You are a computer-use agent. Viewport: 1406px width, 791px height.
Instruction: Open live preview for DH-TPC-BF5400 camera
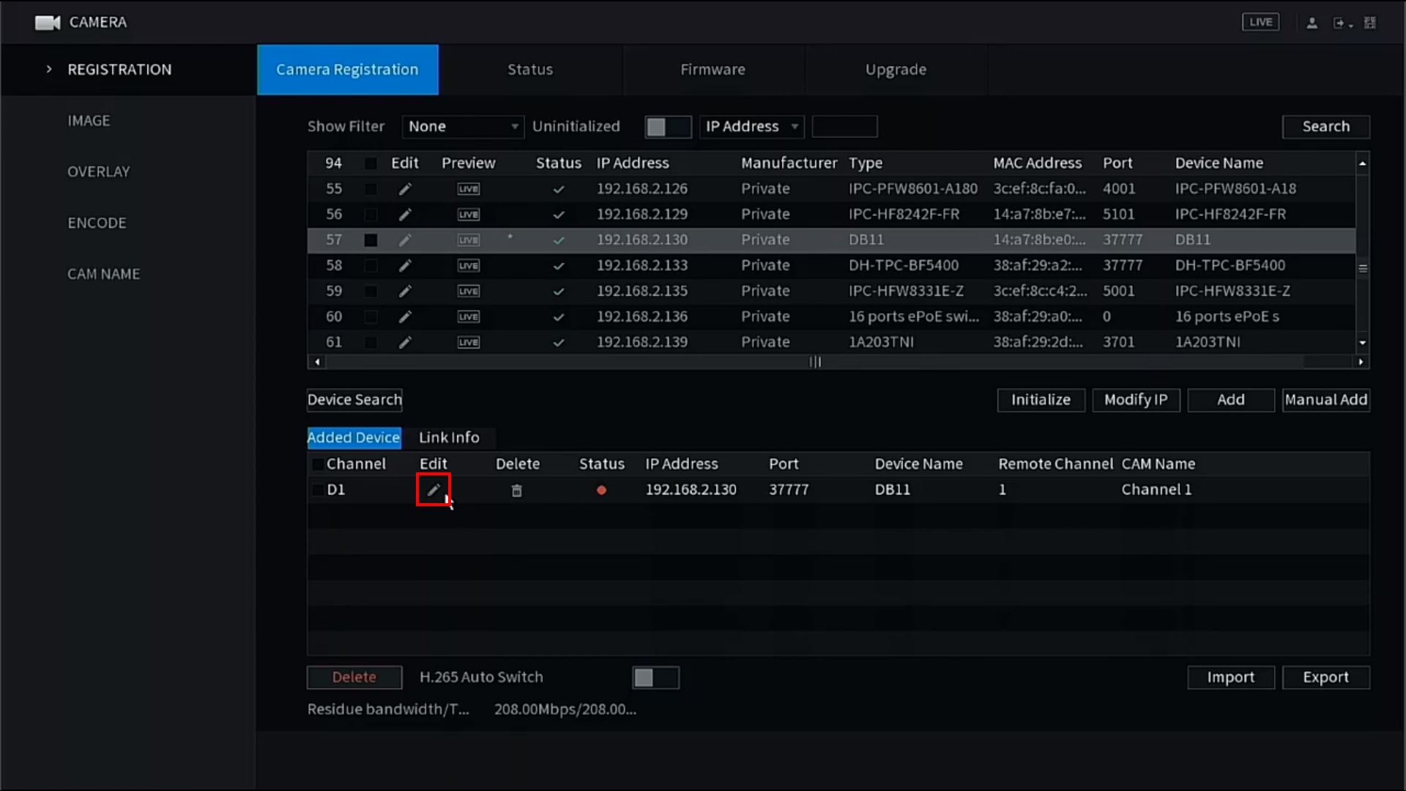pos(468,265)
